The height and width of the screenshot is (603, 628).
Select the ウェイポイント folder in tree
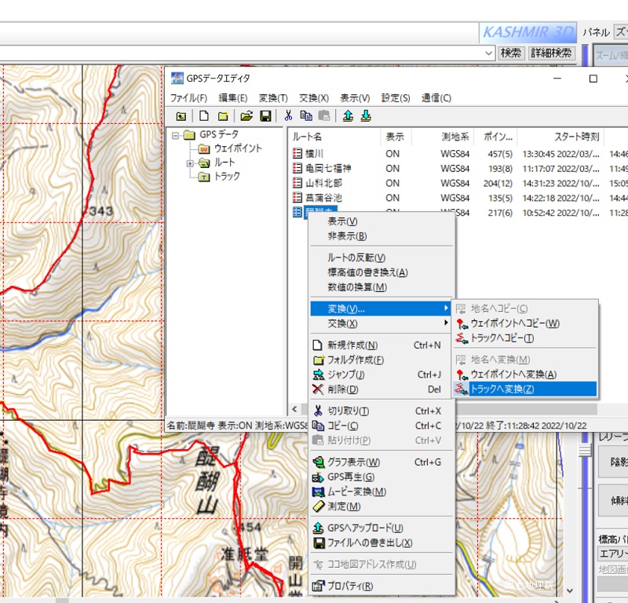[231, 148]
